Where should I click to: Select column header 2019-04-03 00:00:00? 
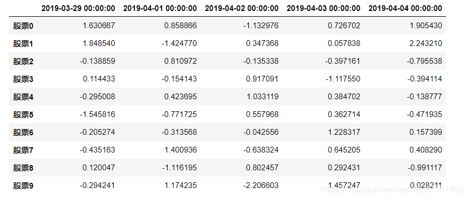(x=323, y=8)
